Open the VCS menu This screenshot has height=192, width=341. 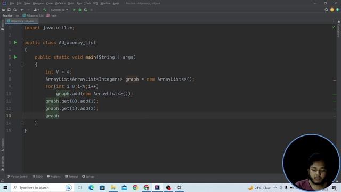95,3
